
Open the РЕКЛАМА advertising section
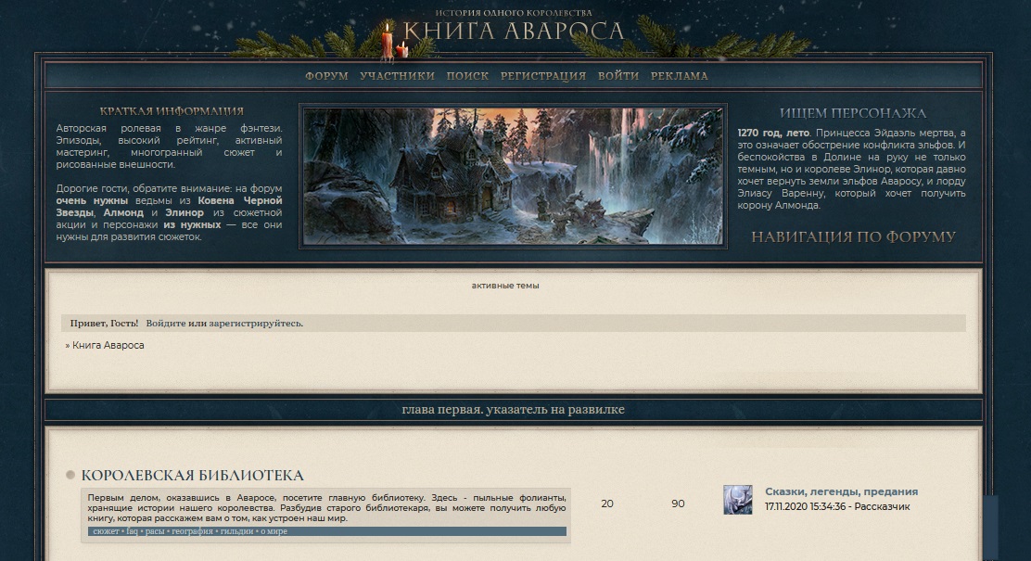[x=680, y=76]
